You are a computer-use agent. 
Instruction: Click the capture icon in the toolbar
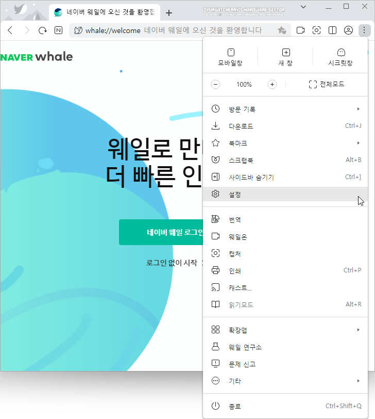click(x=316, y=30)
